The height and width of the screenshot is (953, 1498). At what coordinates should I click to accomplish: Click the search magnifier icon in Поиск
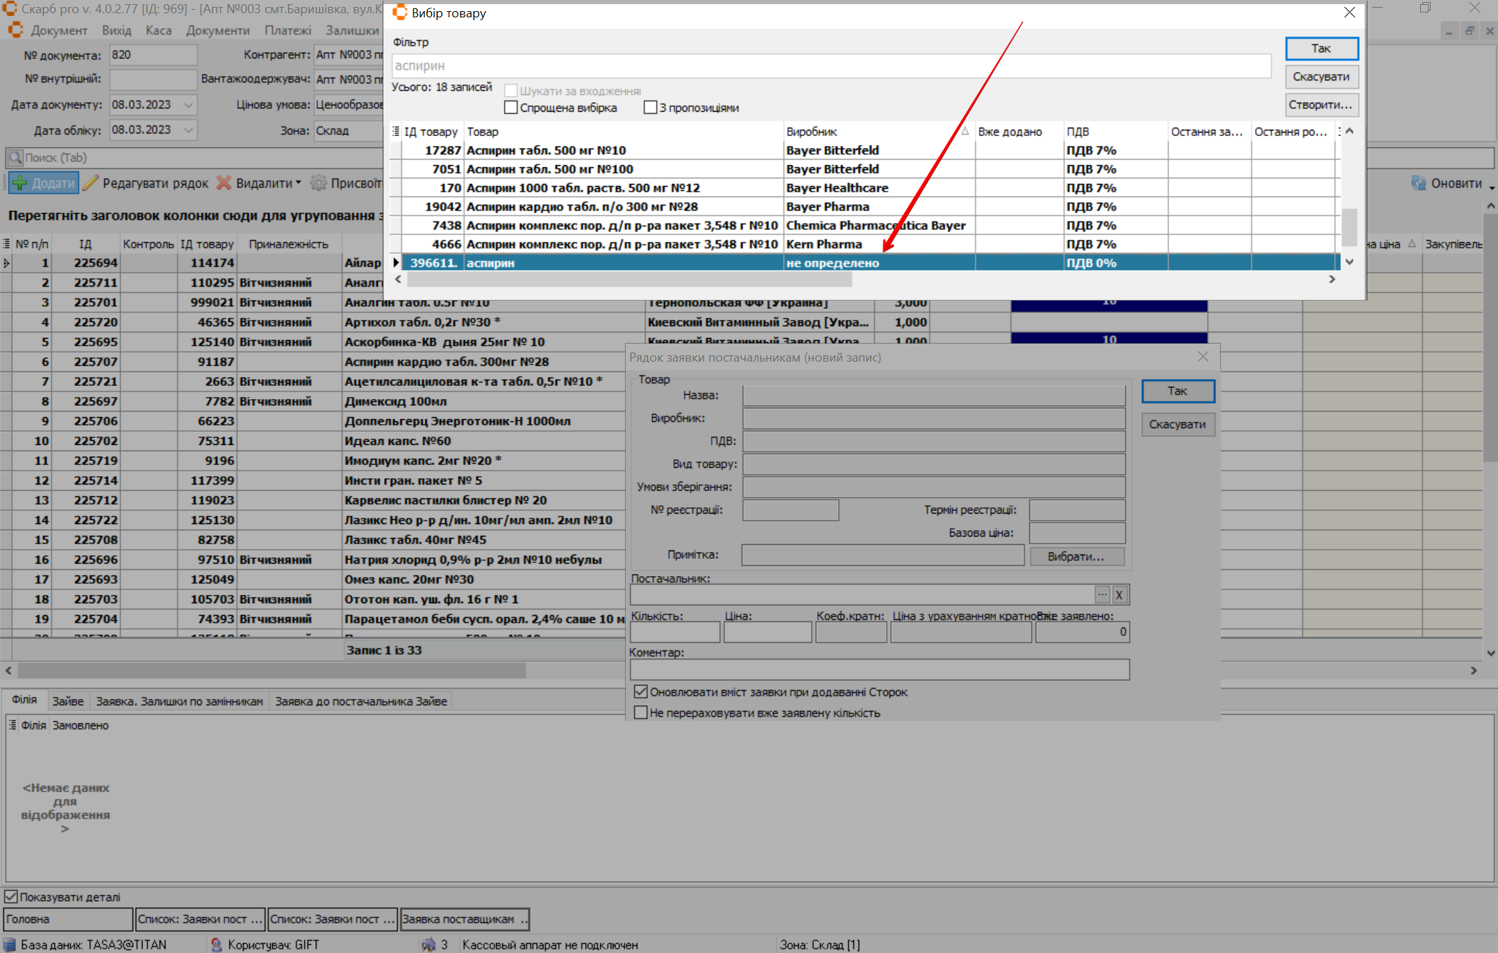15,158
